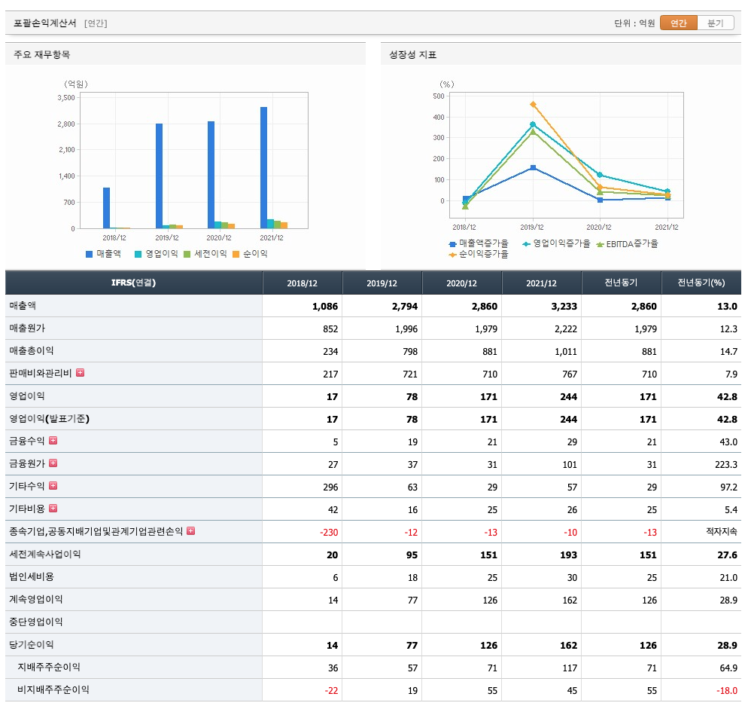This screenshot has height=709, width=745.
Task: Click the -18.0 비지배주주순이익 percent value
Action: point(727,690)
